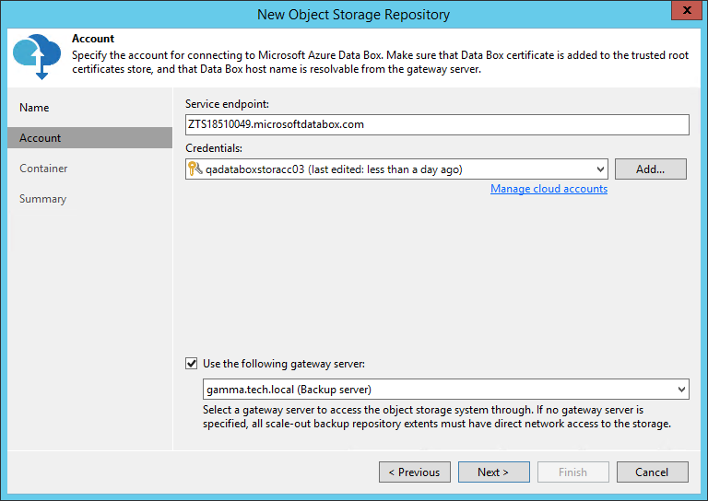Focus the Service endpoint text field
This screenshot has width=708, height=501.
(437, 124)
